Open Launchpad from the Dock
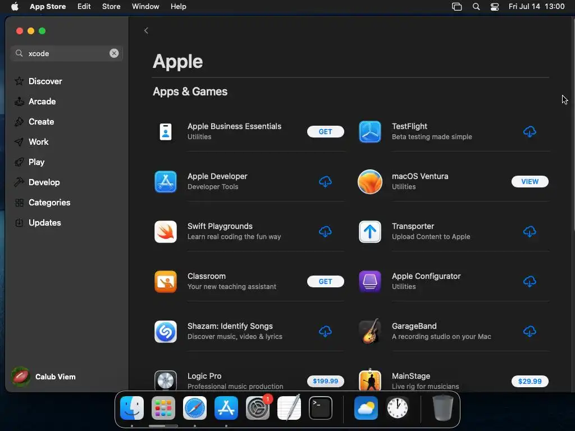 [x=163, y=408]
